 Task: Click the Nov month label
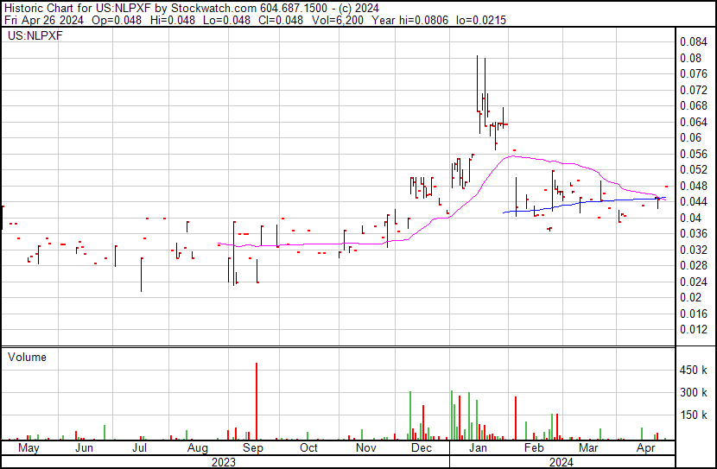365,448
